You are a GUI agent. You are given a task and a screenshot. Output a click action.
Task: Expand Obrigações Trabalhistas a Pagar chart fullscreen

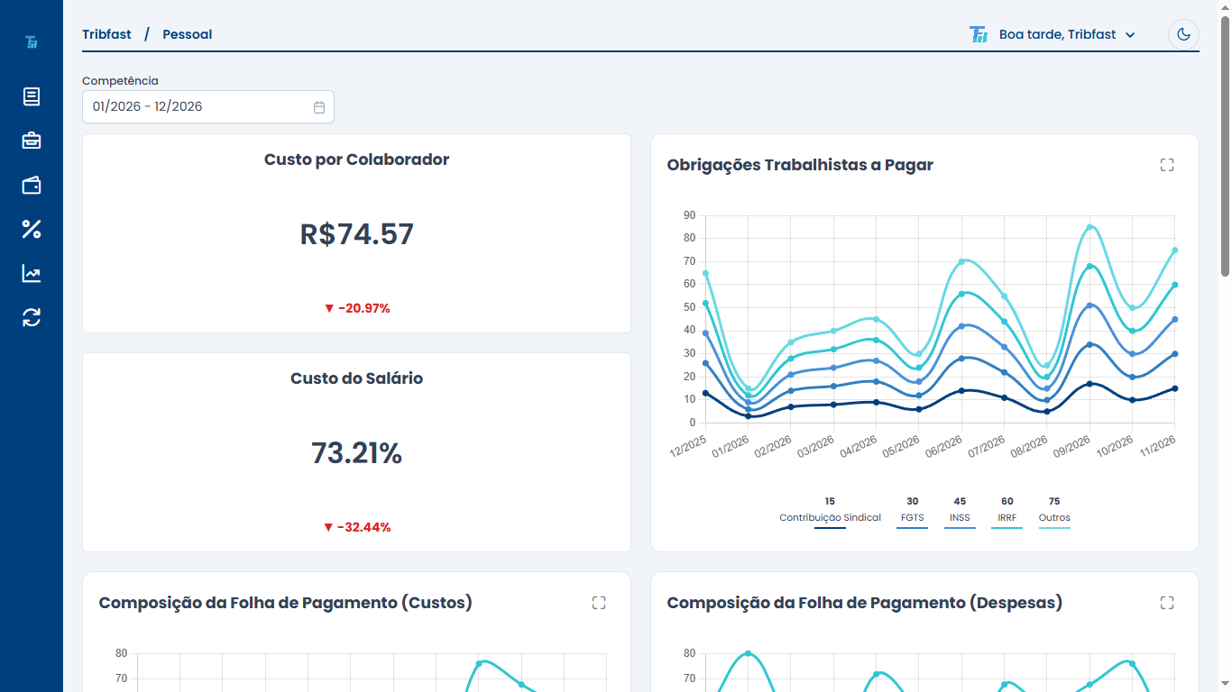coord(1167,165)
